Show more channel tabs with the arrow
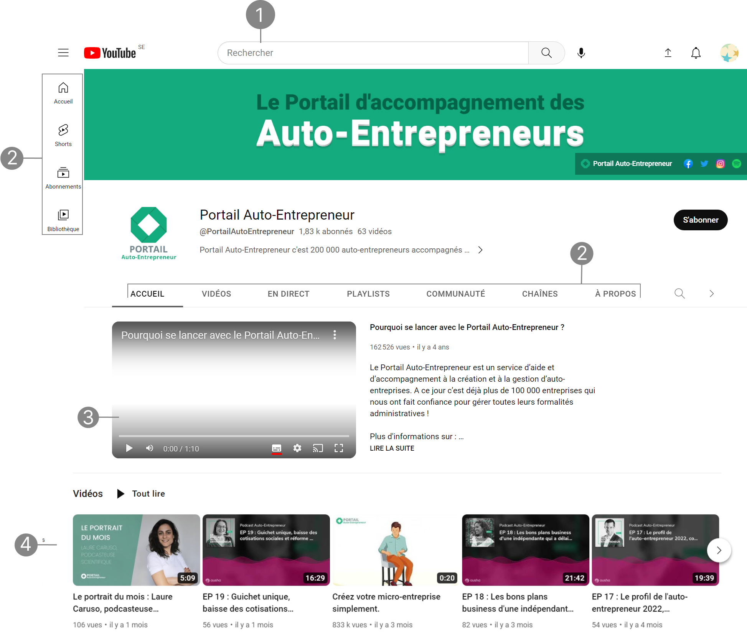The image size is (747, 635). tap(712, 294)
